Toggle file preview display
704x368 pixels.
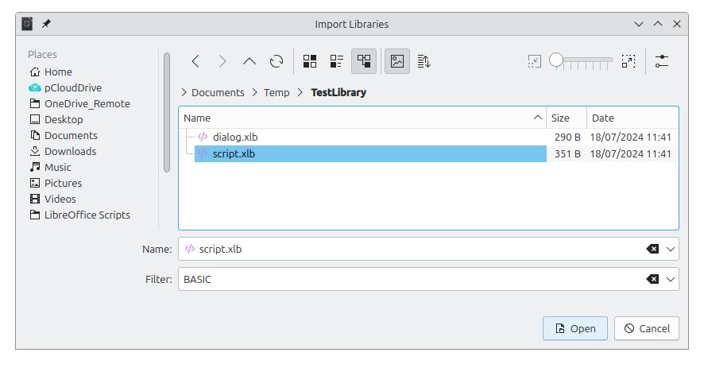397,61
